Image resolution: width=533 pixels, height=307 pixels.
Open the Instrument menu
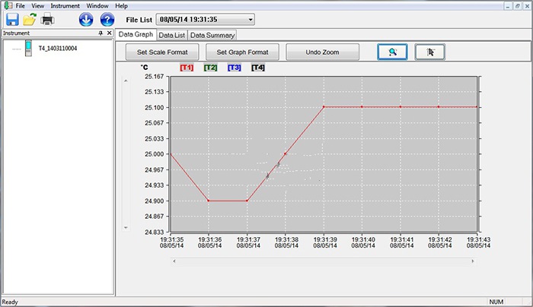click(65, 6)
